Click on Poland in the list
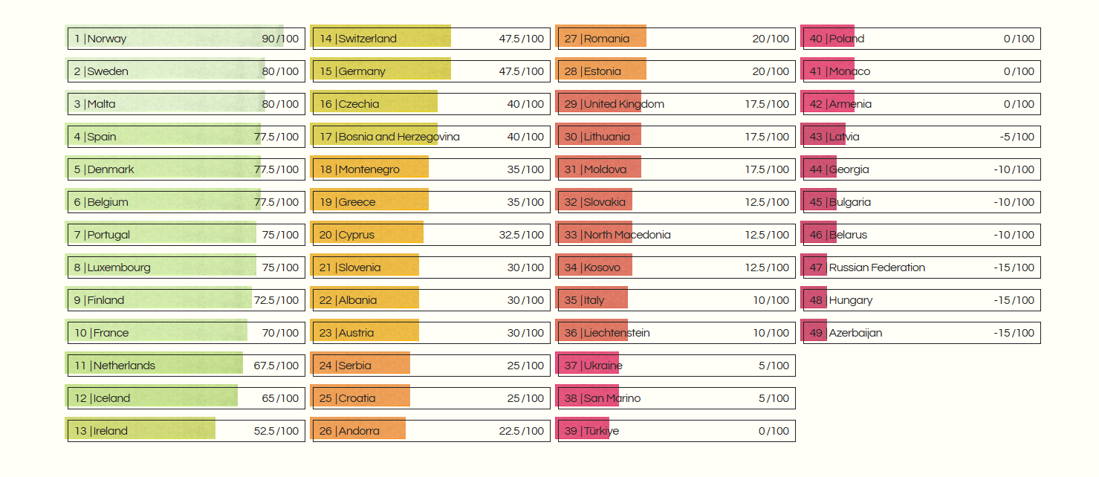The width and height of the screenshot is (1099, 477). pyautogui.click(x=922, y=39)
